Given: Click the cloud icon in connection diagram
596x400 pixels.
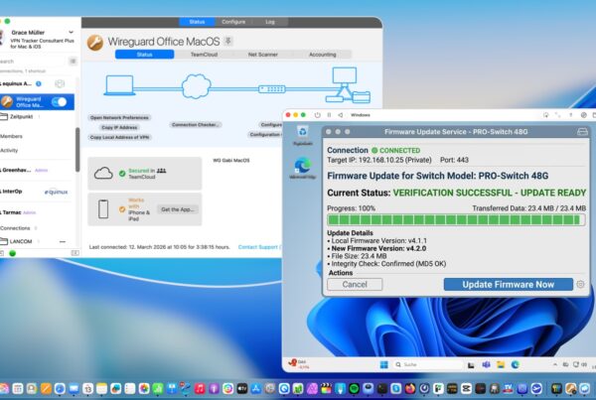Looking at the screenshot, I should tap(196, 86).
